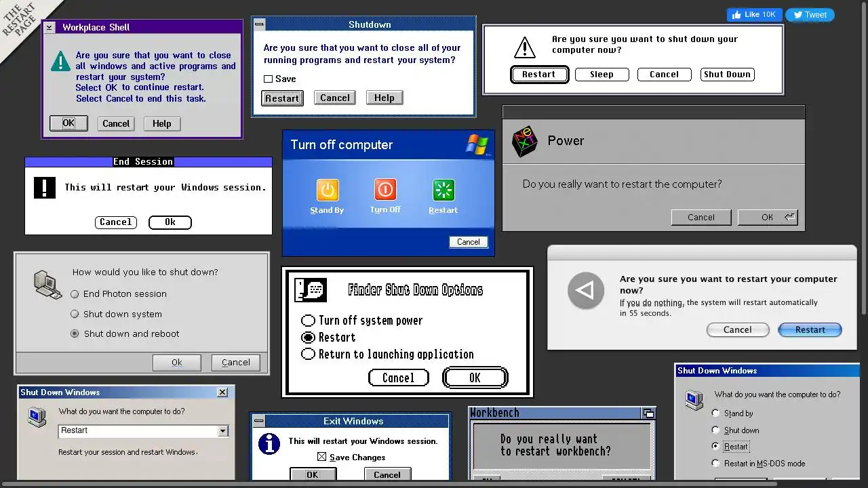
Task: Select Shut down radio in Shut Down Windows
Action: [715, 430]
